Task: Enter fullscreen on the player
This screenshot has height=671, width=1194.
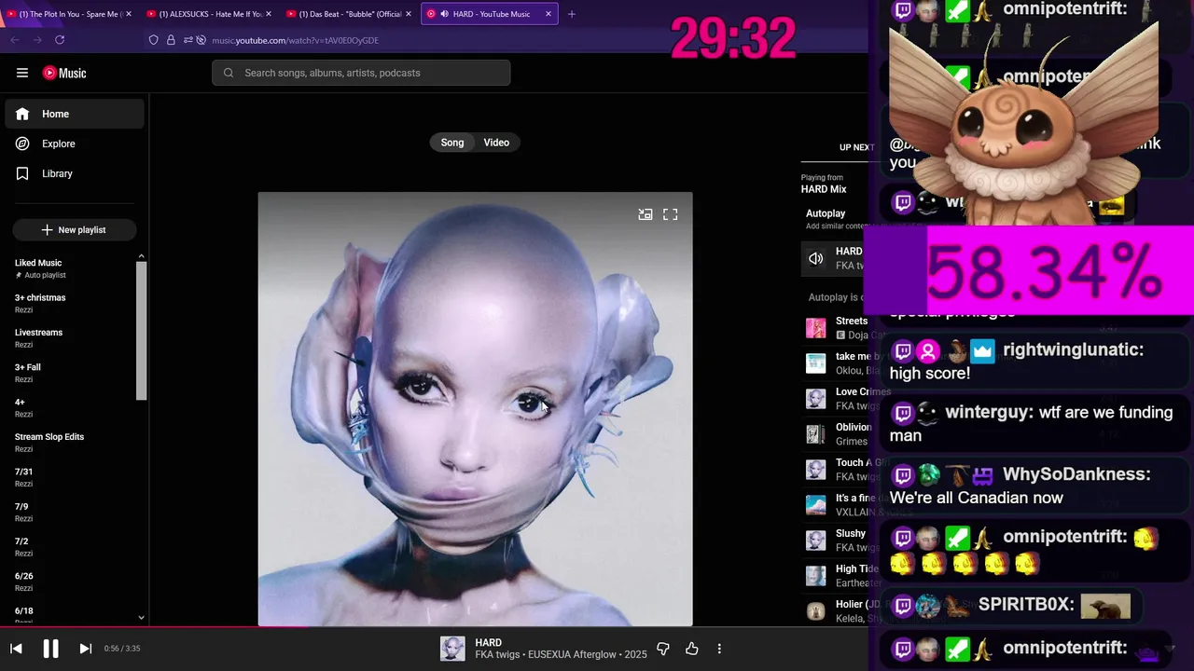Action: (671, 214)
